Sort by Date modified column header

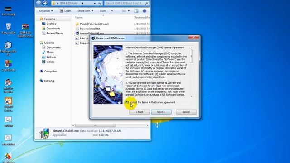(x=142, y=17)
